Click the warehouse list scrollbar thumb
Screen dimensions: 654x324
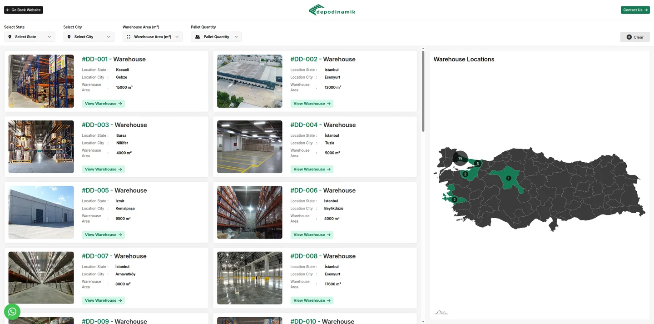tap(423, 91)
